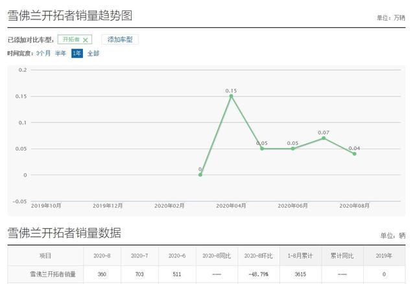Click the 2020-8同比 column header

point(217,256)
